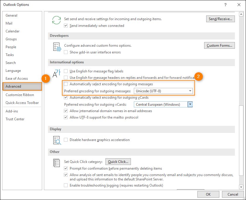Viewport: 246px width, 200px height.
Task: Open the Add-ins category
Action: point(22,111)
